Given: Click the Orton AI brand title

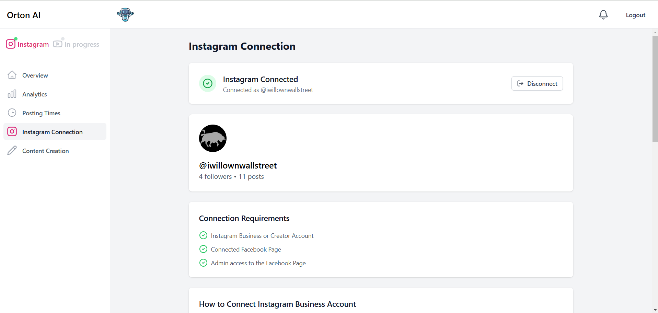Looking at the screenshot, I should coord(24,15).
